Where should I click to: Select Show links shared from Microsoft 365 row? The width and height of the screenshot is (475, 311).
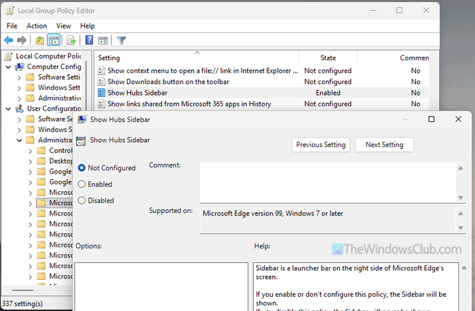click(263, 104)
